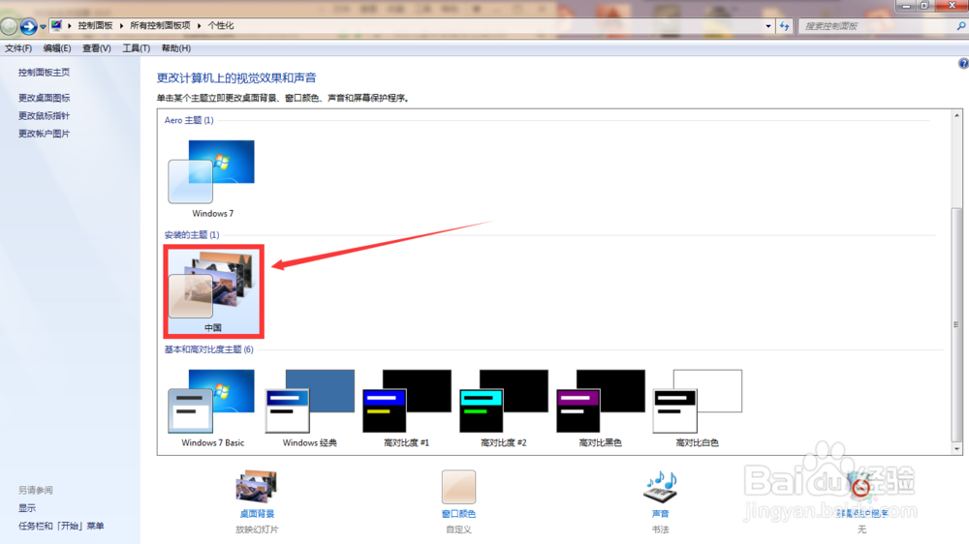Open 声音 sounds settings icon

click(660, 487)
